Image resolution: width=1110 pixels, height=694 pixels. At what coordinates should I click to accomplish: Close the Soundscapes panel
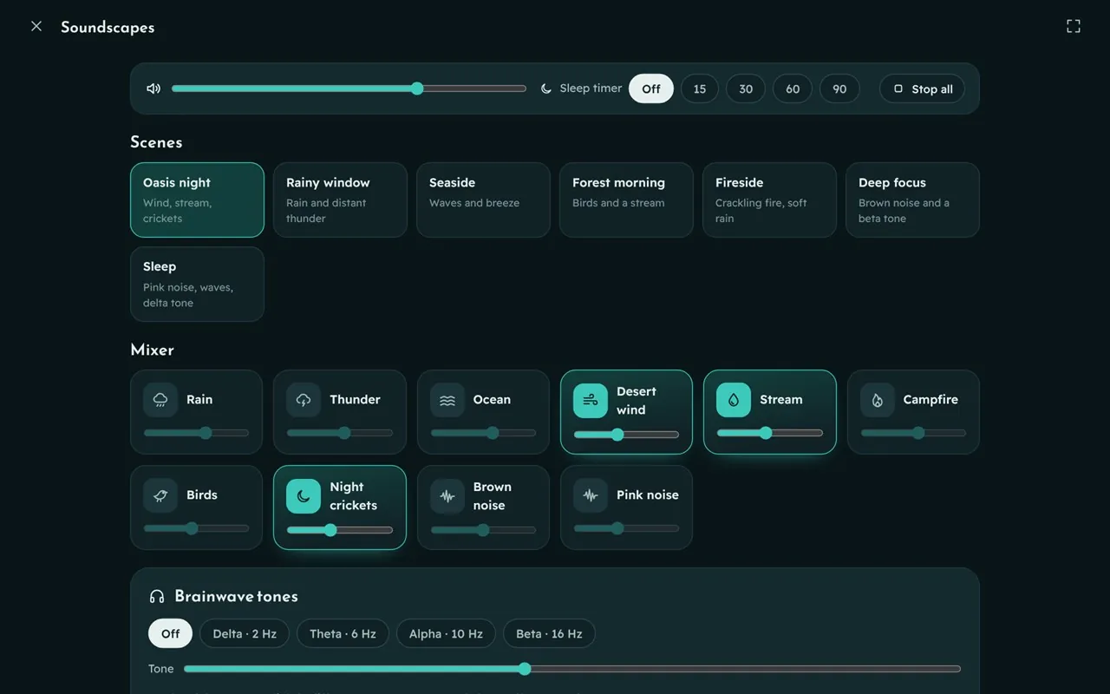pos(36,26)
